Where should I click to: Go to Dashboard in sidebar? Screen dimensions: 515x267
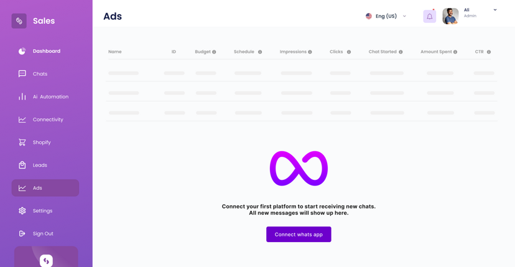(x=45, y=51)
